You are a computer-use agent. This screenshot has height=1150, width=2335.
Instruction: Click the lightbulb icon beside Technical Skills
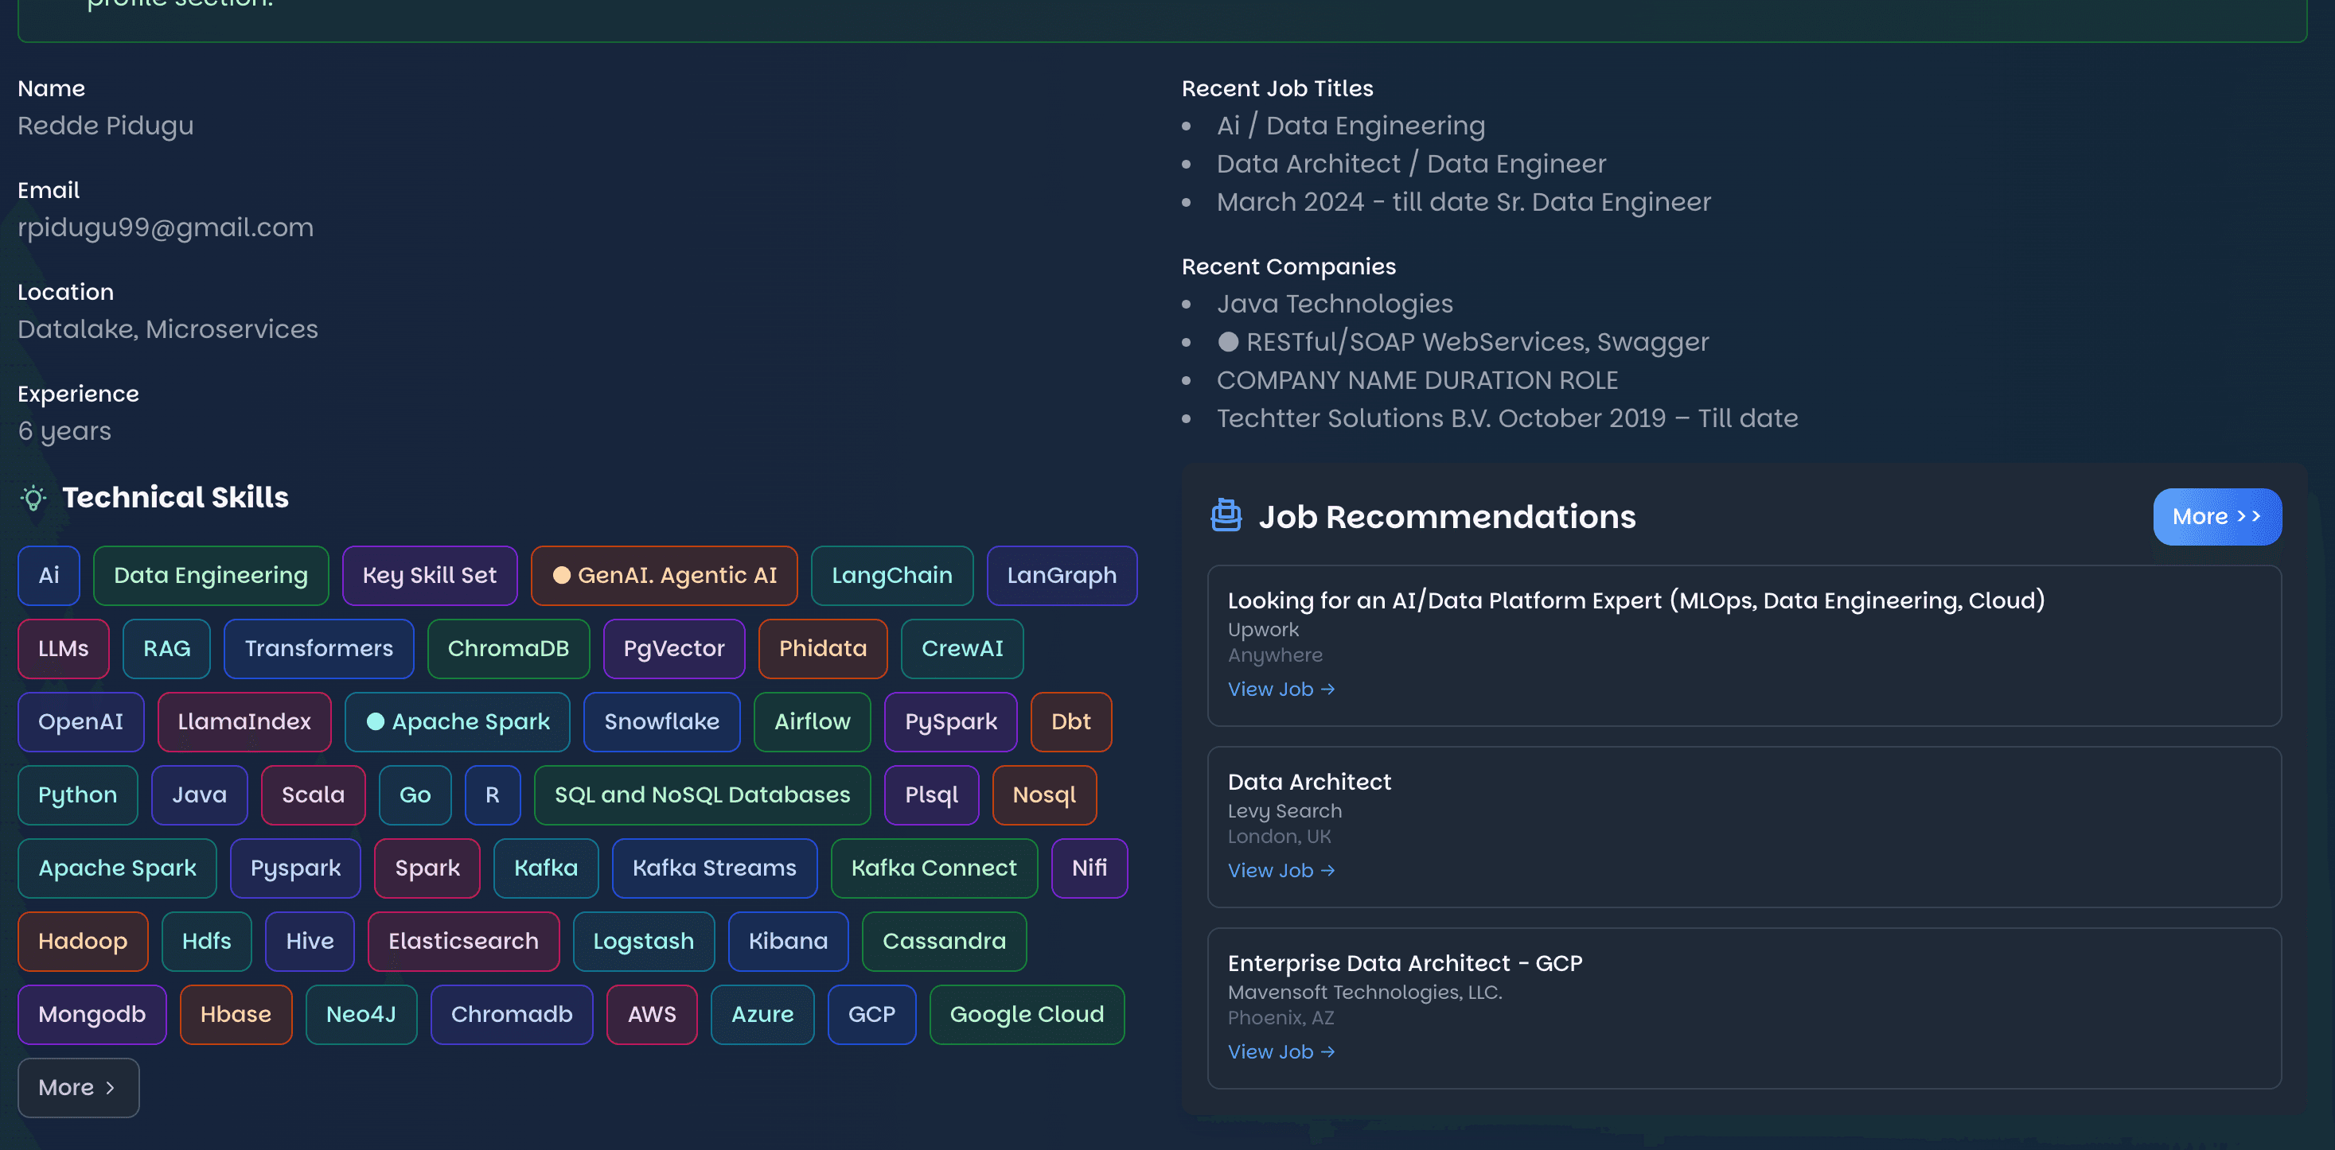pos(33,497)
